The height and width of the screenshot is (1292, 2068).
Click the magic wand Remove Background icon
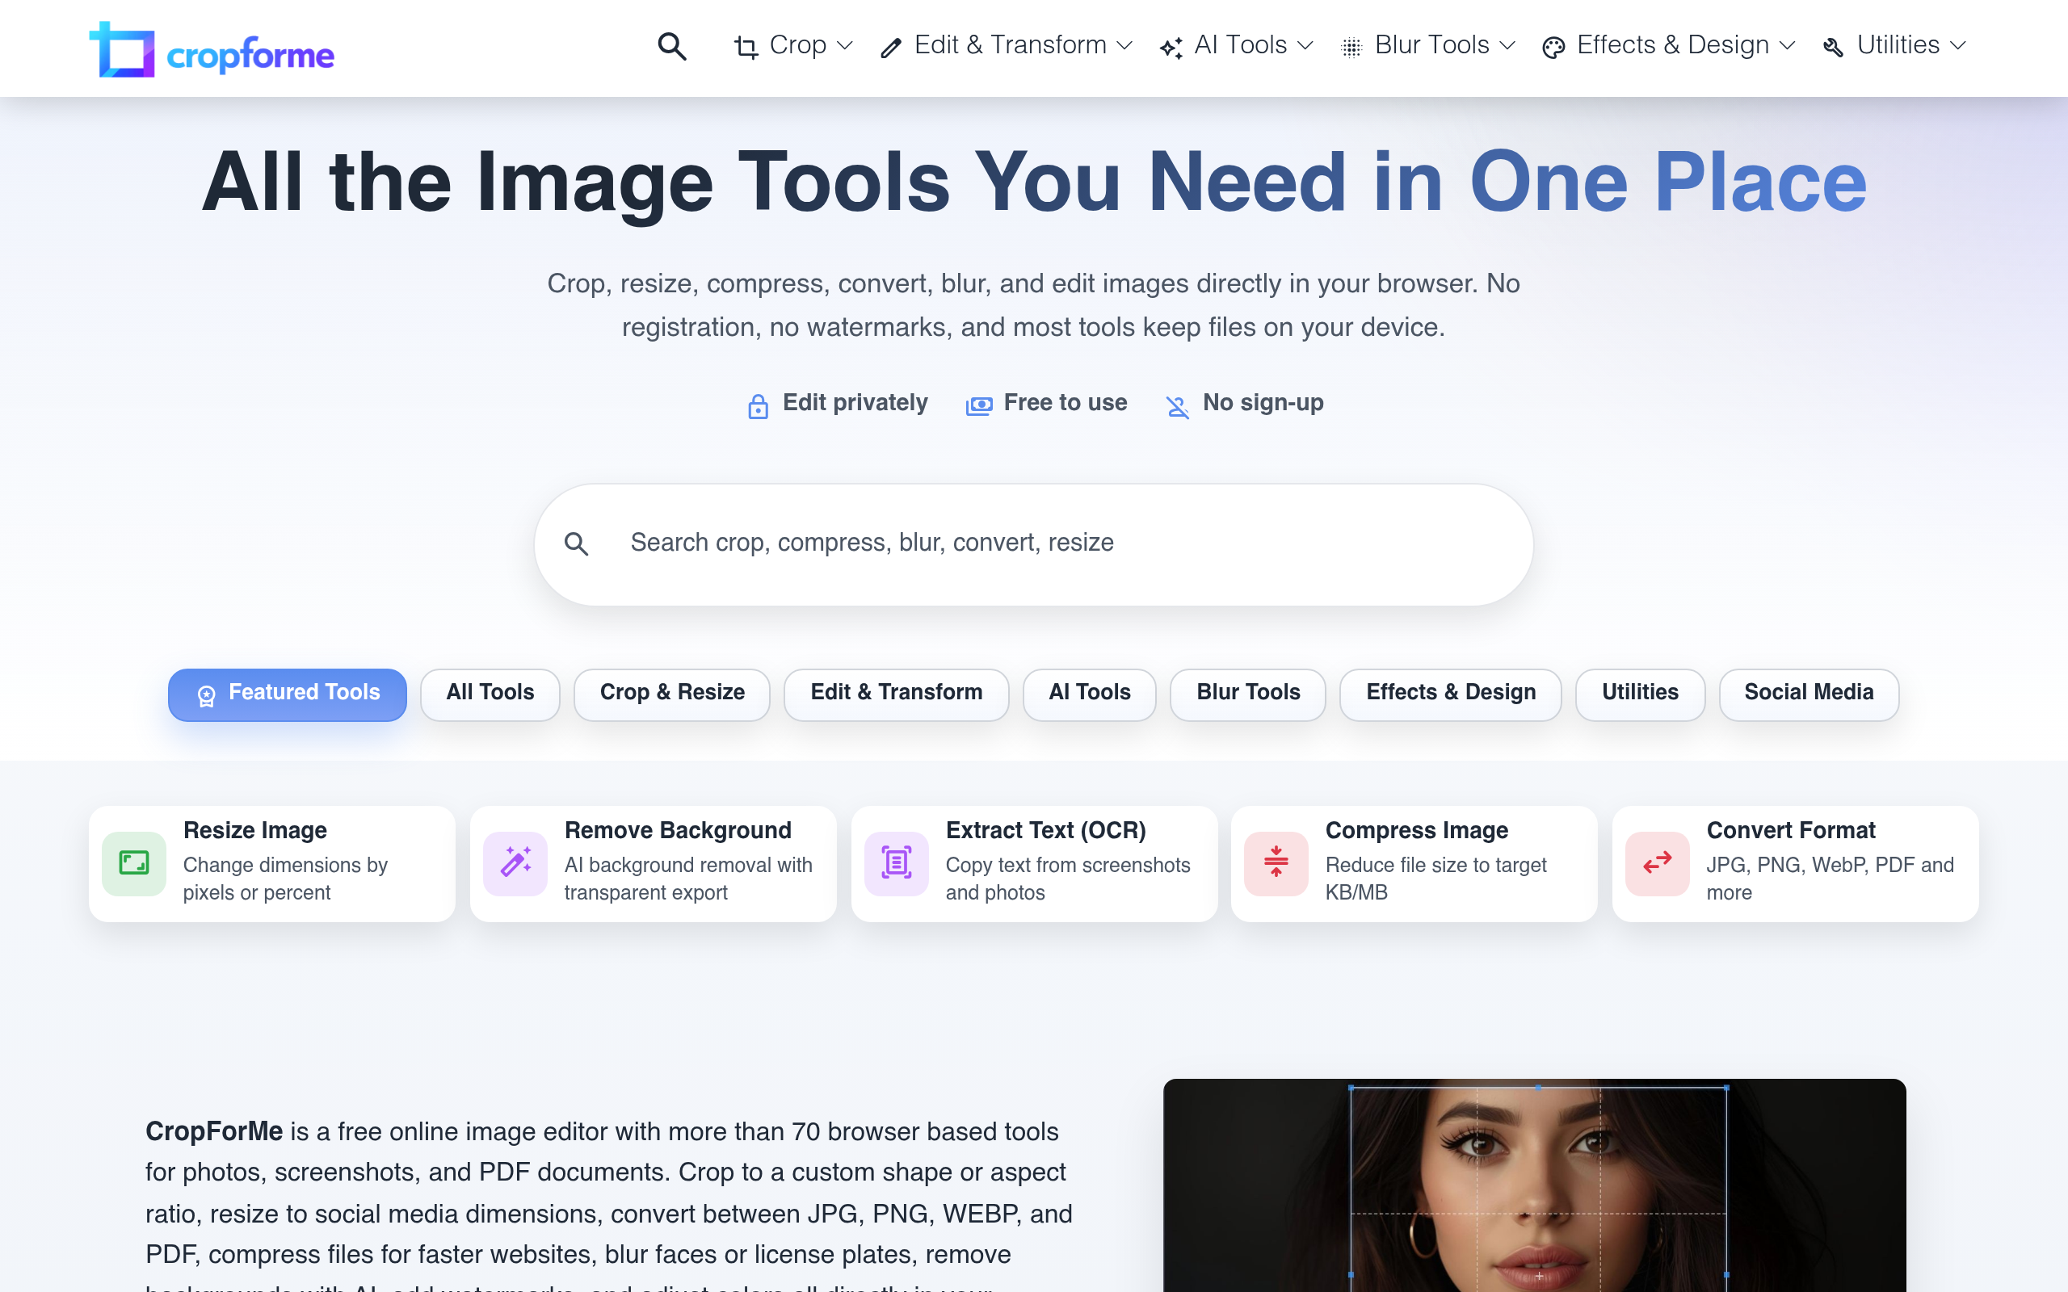coord(515,863)
